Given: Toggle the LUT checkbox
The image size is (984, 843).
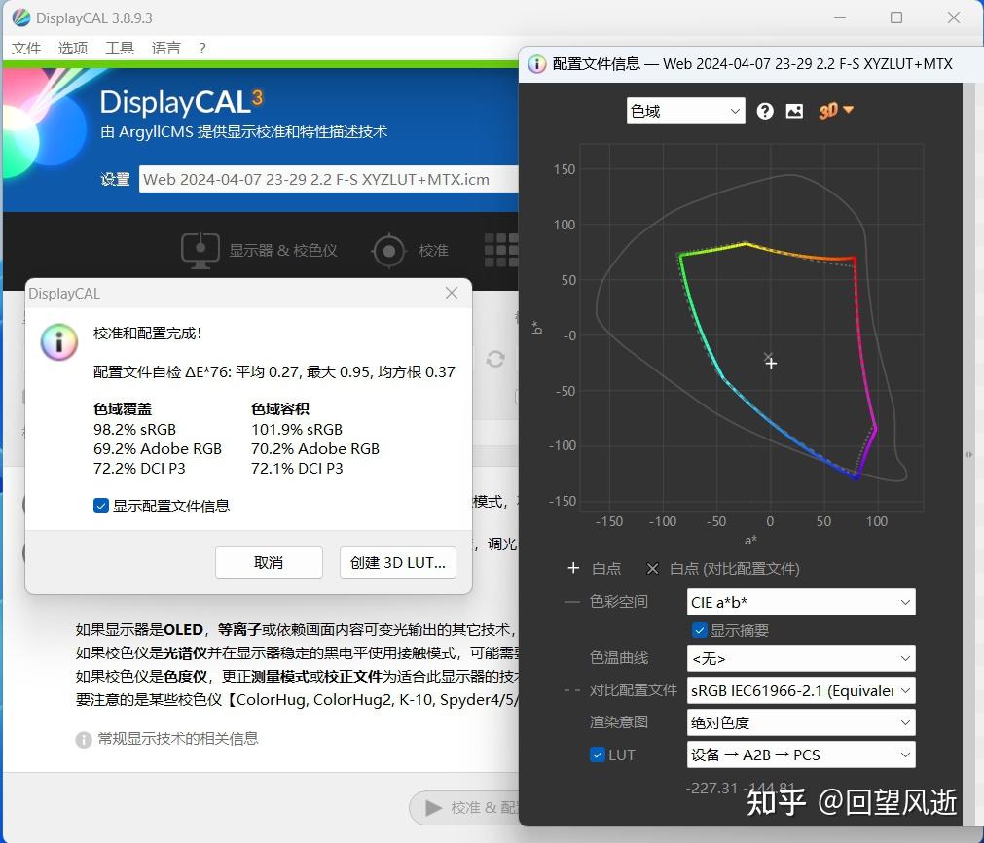Looking at the screenshot, I should [x=598, y=755].
